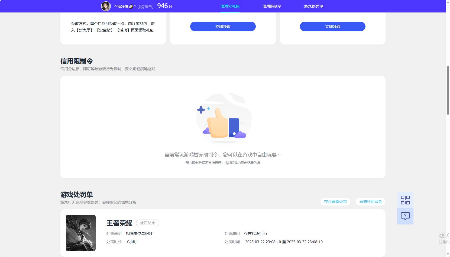
Task: Click 立即领取 button in right gift card
Action: 333,27
